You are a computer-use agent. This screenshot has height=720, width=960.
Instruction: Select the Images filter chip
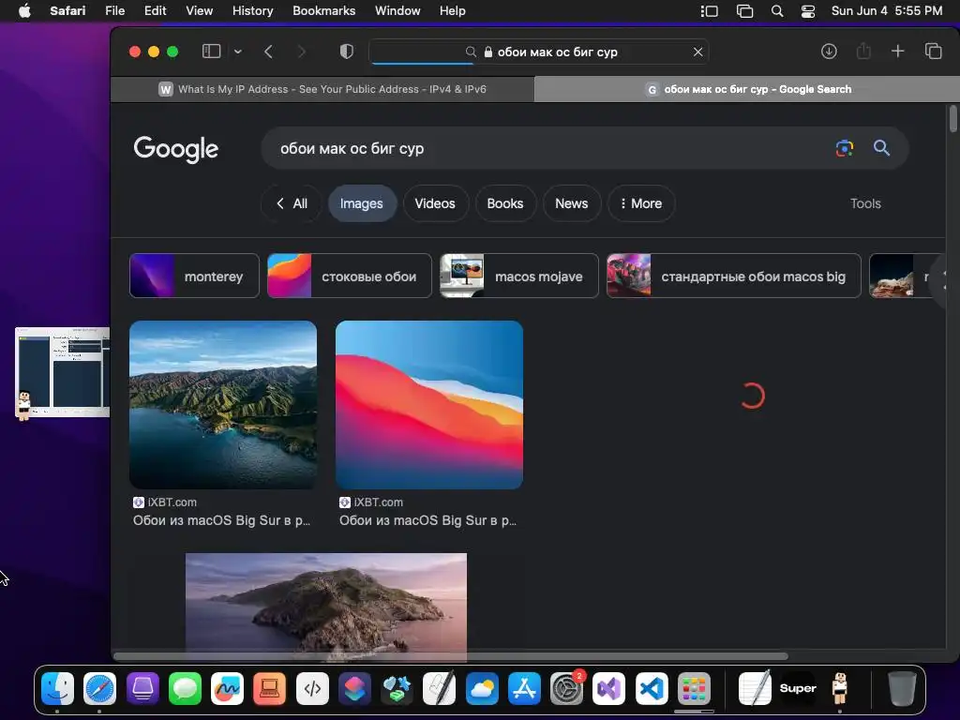pos(362,203)
